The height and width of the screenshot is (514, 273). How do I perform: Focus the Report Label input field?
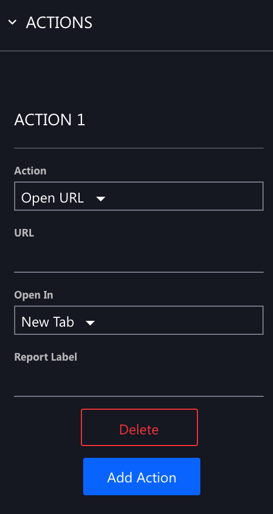138,381
